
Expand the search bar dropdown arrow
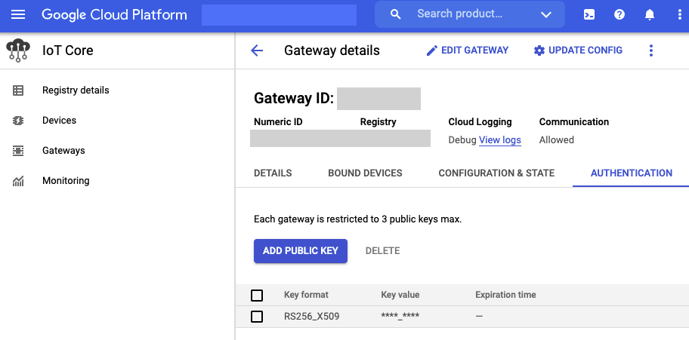pos(545,15)
